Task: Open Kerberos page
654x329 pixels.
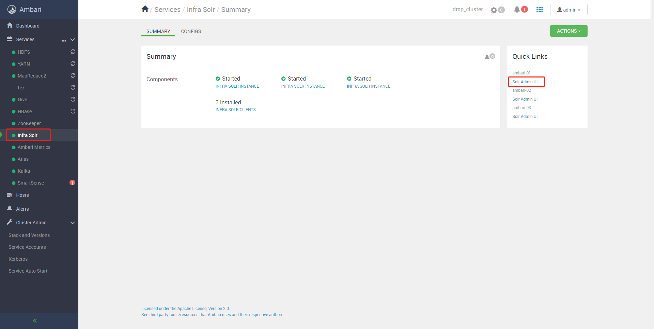Action: [x=18, y=259]
